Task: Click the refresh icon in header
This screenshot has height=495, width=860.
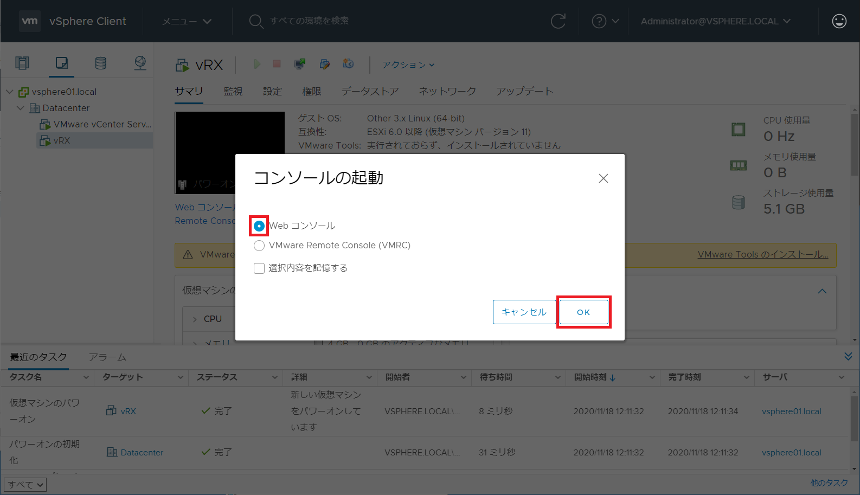Action: 558,21
